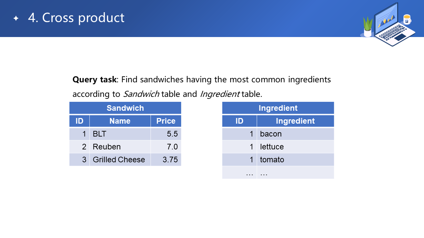Select the Grilled Cheese cell

[120, 160]
